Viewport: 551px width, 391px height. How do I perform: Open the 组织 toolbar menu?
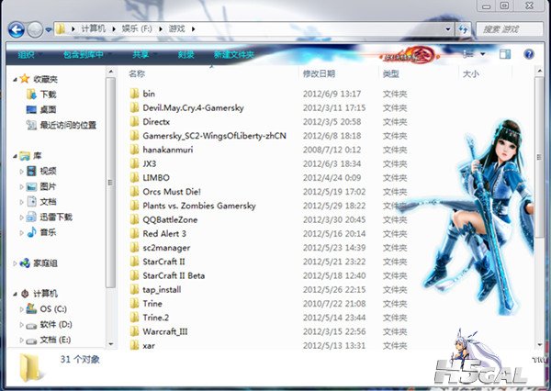pyautogui.click(x=27, y=55)
